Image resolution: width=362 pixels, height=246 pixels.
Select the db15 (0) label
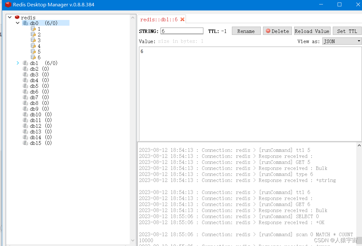(41, 143)
